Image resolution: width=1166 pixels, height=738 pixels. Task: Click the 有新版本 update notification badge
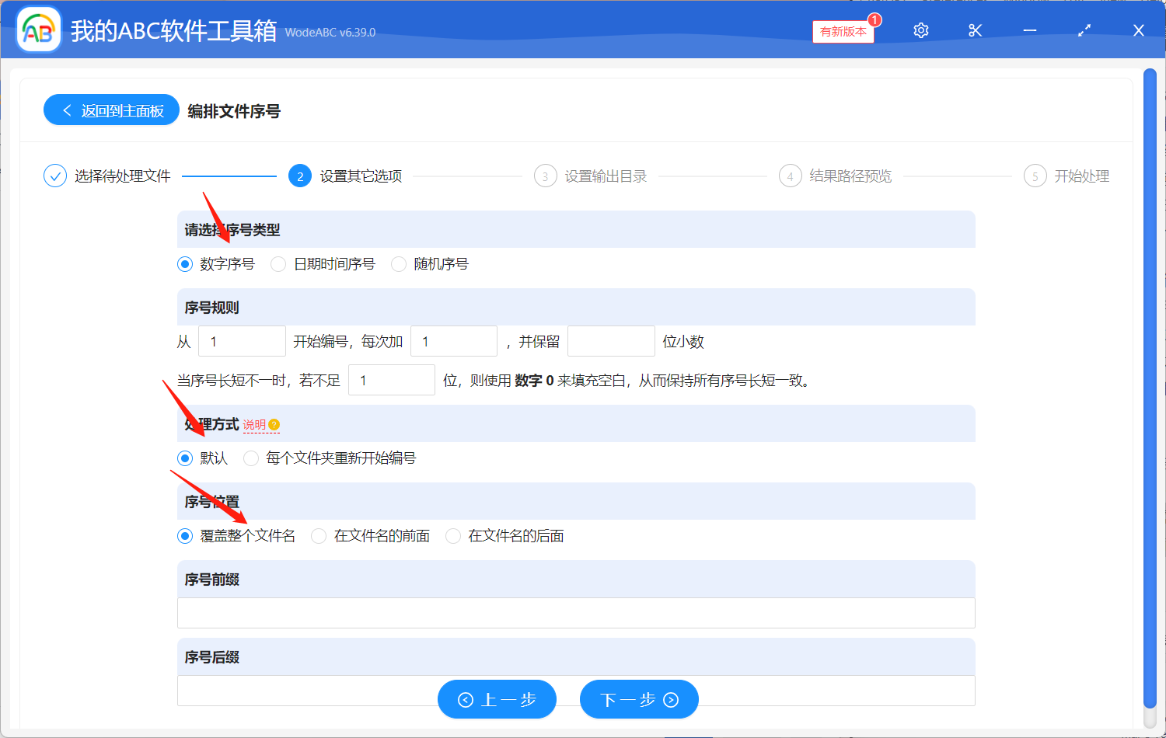point(843,31)
